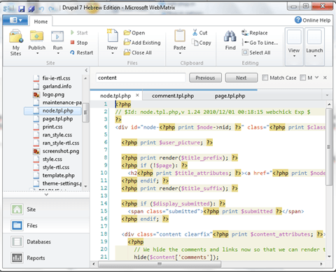Click the Run icon
Screen dimensions: 336x272
point(57,36)
